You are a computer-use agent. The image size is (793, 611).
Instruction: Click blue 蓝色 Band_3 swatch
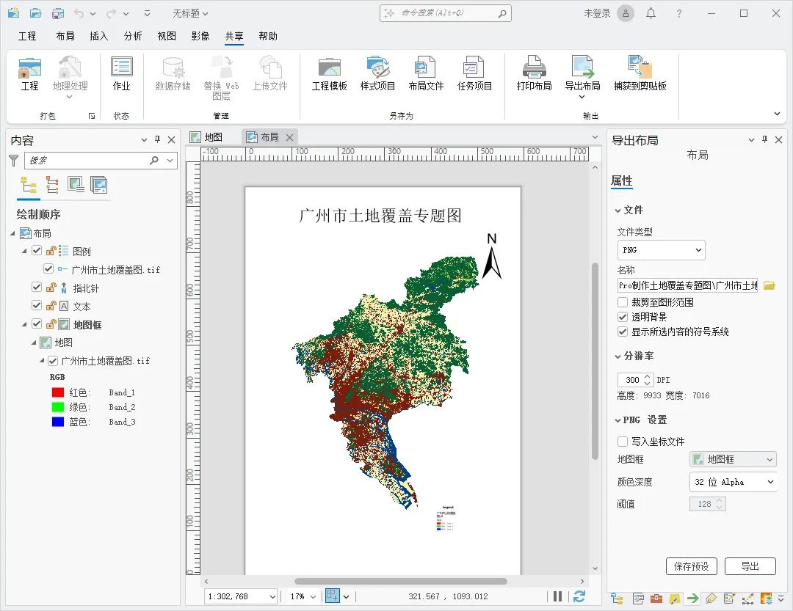(58, 422)
